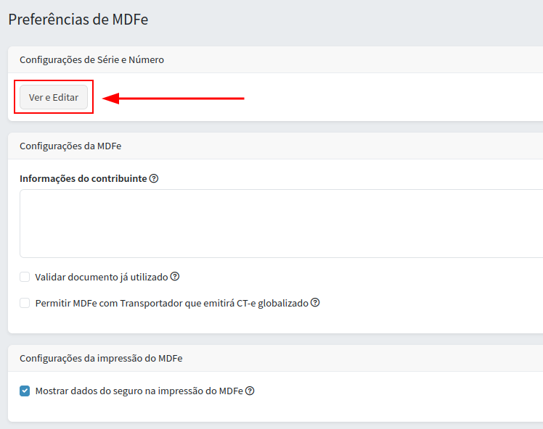Enable the Validar documento já utilizado checkbox

25,277
